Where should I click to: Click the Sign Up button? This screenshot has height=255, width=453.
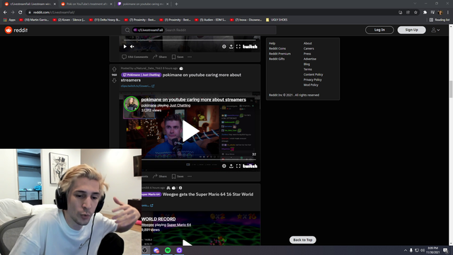click(x=411, y=30)
